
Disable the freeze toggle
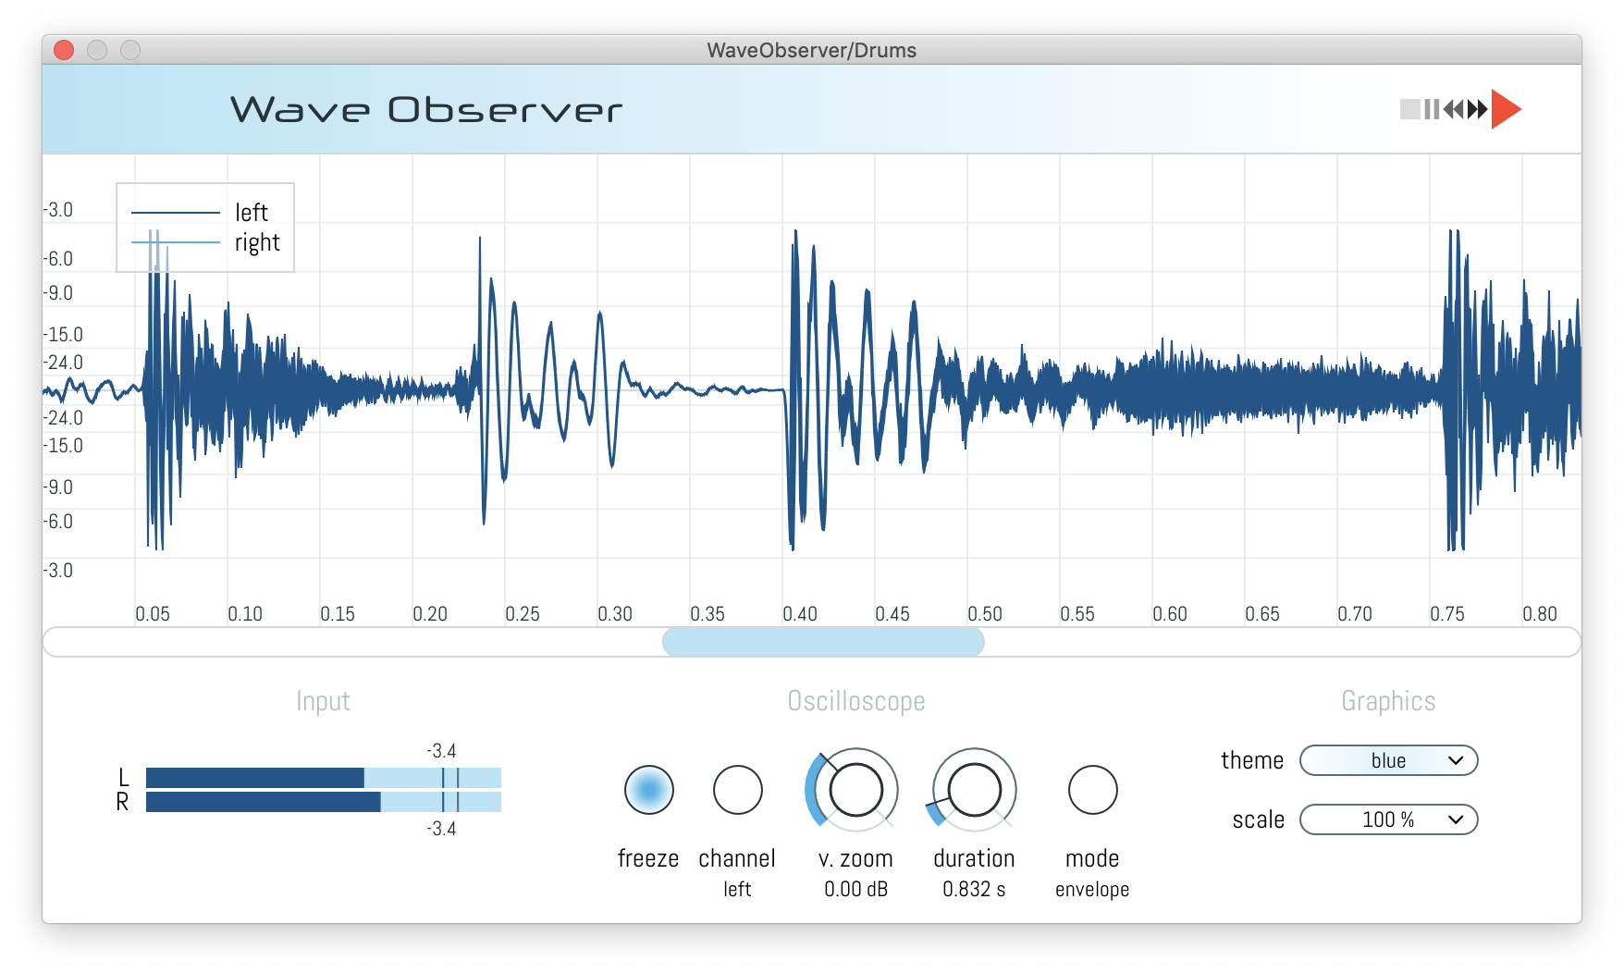click(649, 791)
